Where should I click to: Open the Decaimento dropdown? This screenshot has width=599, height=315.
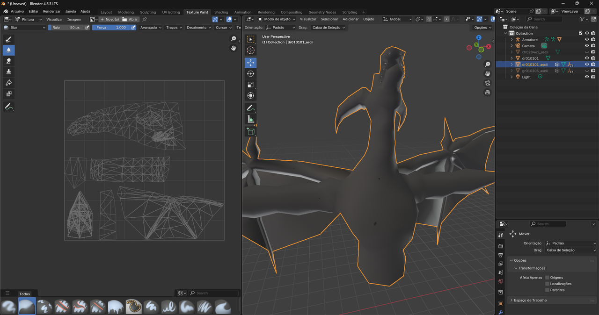click(x=198, y=28)
